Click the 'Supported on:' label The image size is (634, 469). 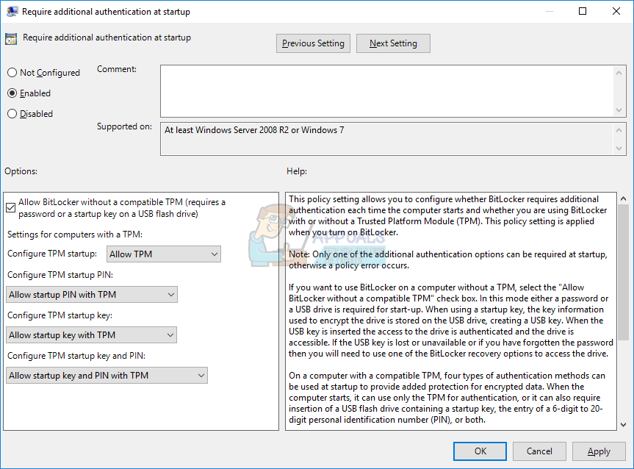(125, 126)
